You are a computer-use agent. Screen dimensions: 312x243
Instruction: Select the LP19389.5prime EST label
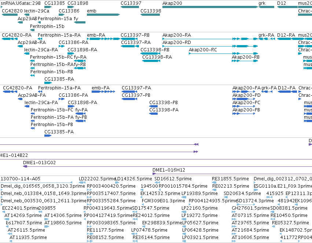pyautogui.click(x=199, y=194)
